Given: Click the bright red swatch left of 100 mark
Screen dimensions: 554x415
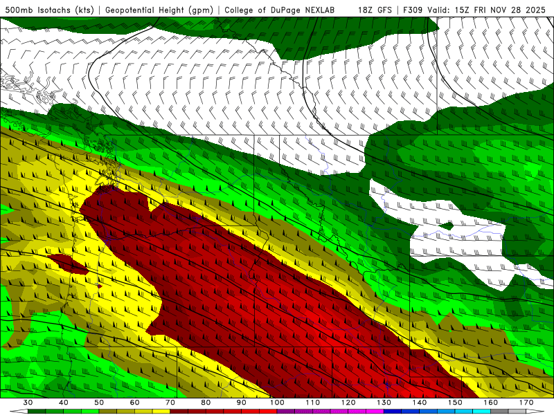Looking at the screenshot, I should 268,412.
